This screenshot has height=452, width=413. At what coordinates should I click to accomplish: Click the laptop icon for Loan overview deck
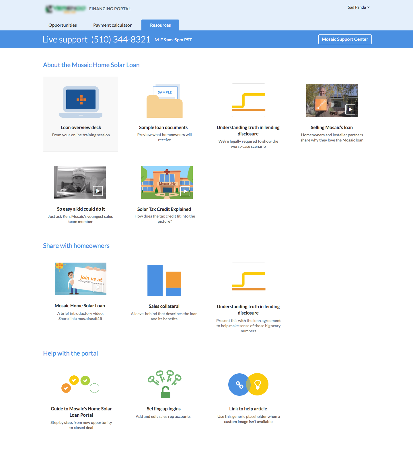coord(81,102)
